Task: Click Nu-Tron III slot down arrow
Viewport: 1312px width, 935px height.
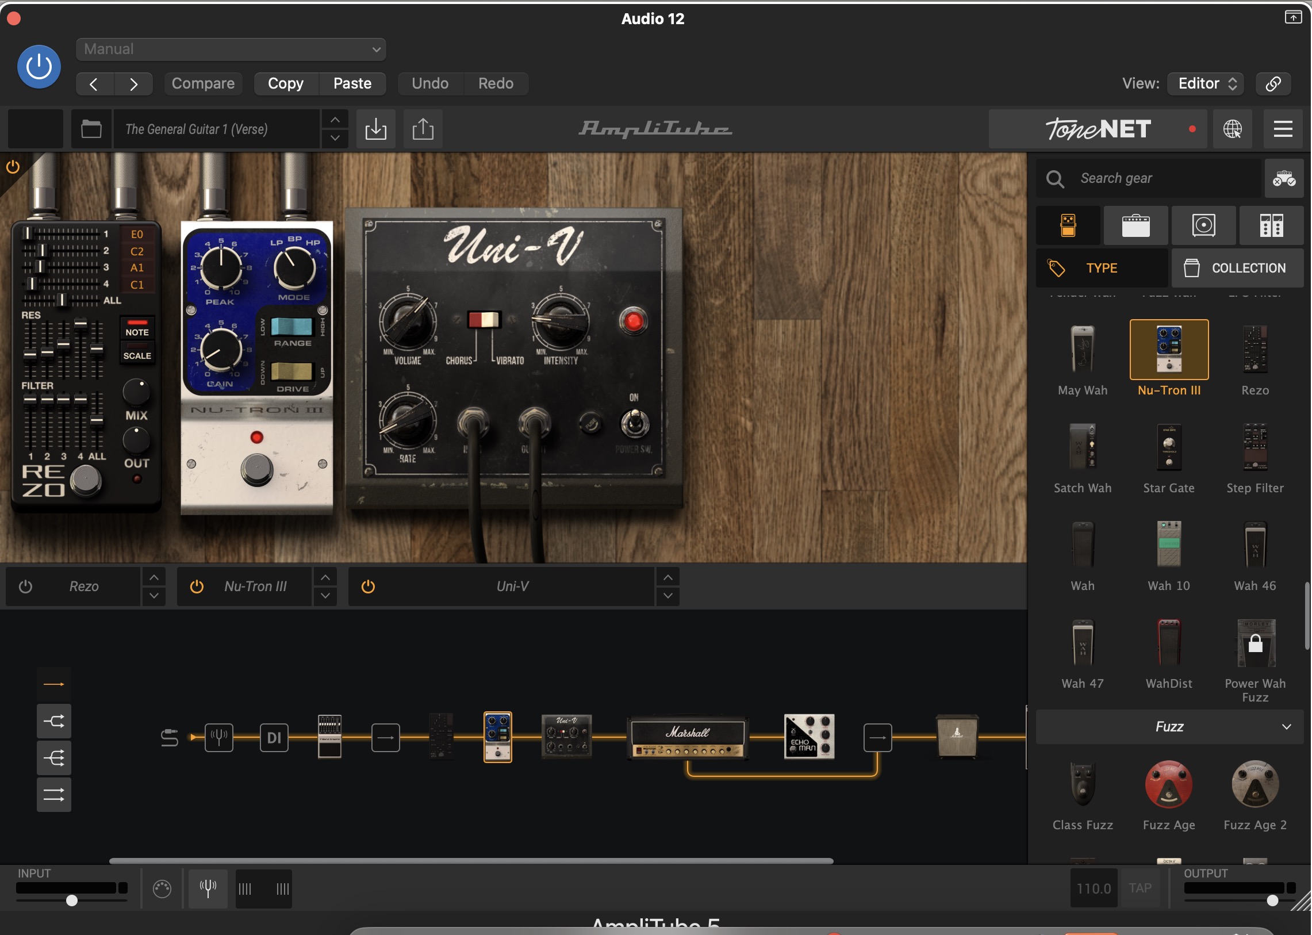Action: [325, 596]
